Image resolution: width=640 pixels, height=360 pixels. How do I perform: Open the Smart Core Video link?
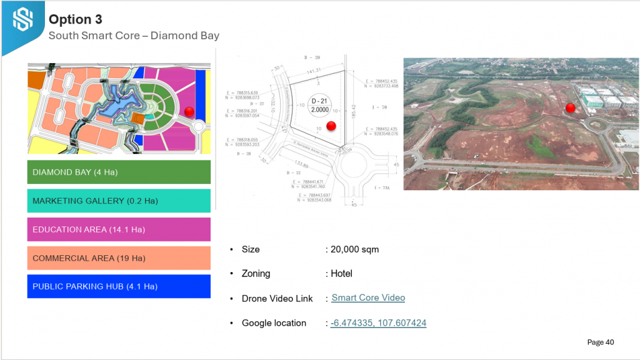pos(368,298)
